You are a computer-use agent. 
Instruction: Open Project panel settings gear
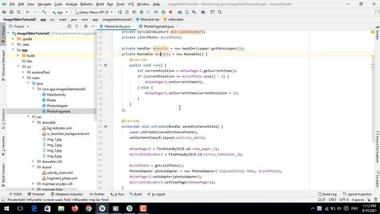pos(85,26)
